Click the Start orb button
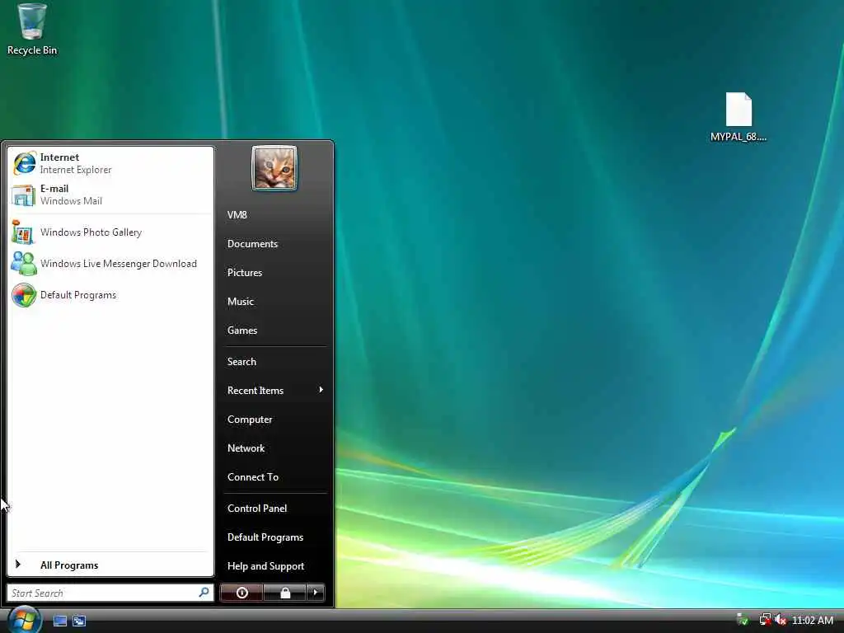844x633 pixels. click(x=24, y=620)
